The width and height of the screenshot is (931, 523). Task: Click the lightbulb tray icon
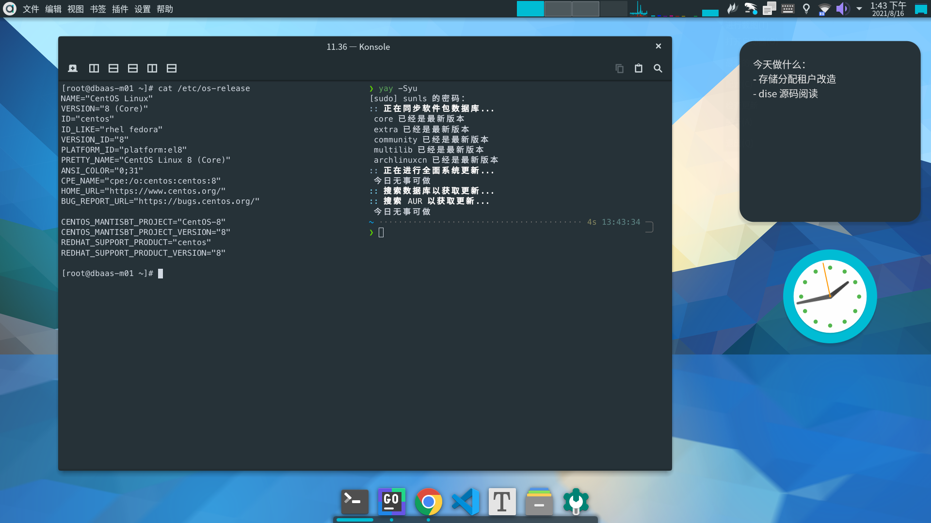[x=806, y=9]
